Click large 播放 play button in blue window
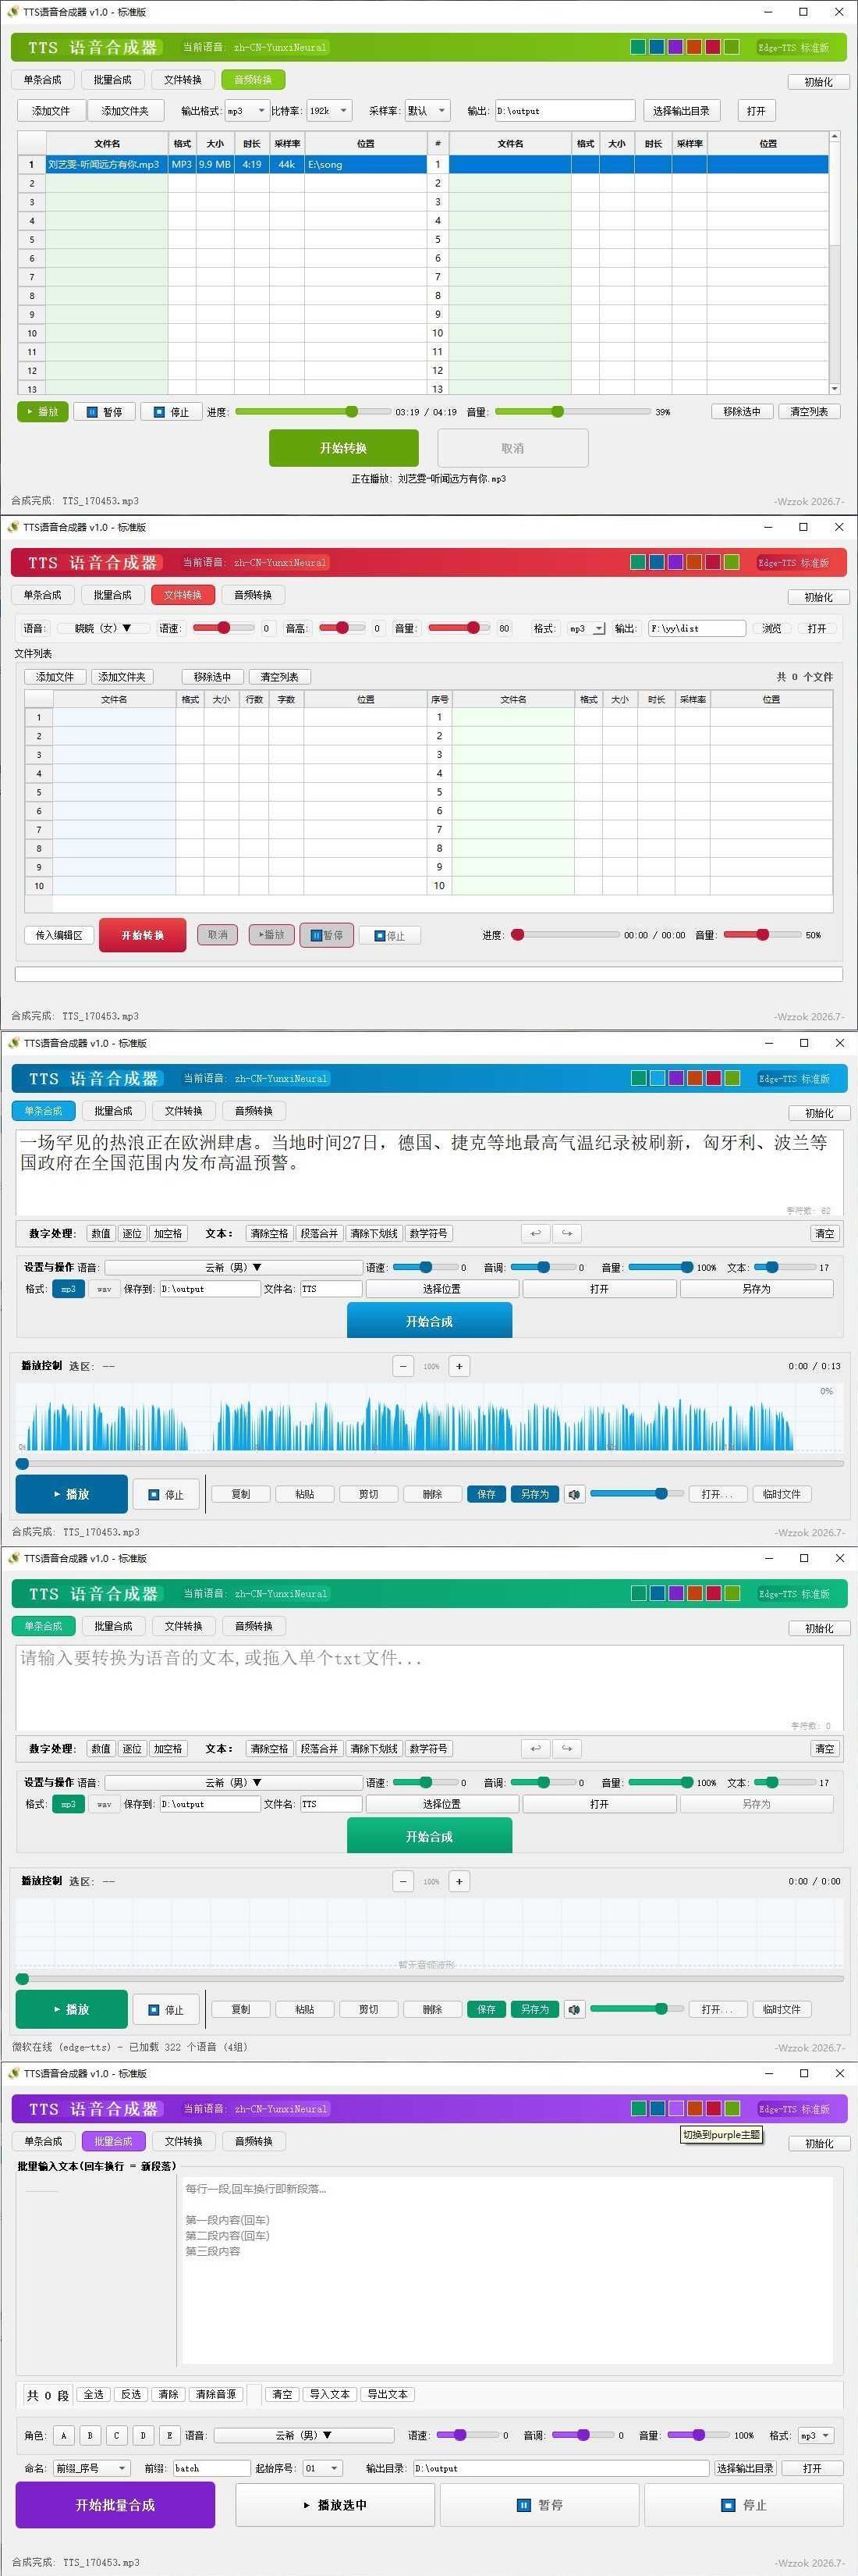The width and height of the screenshot is (858, 2576). tap(72, 1494)
